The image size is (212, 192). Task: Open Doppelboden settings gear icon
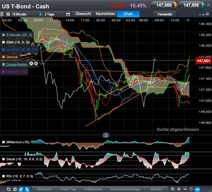coord(36,63)
